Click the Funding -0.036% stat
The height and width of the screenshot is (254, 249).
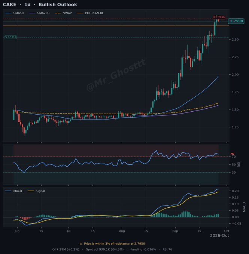coord(143,250)
